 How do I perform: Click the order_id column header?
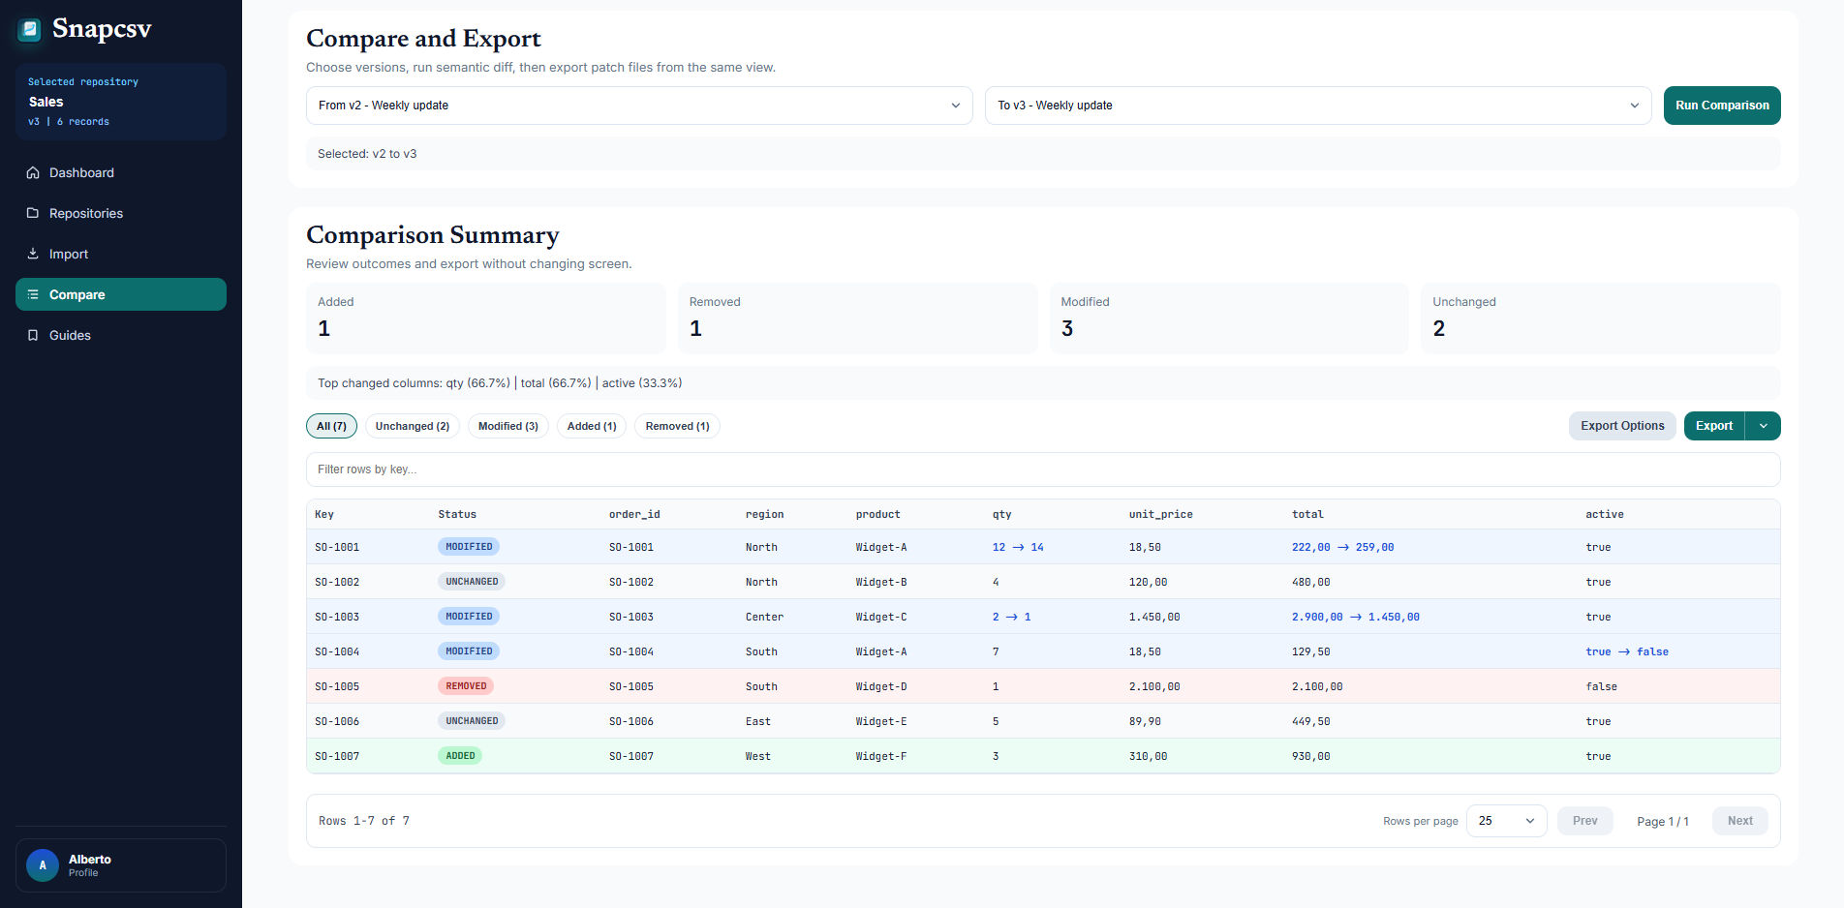coord(634,514)
